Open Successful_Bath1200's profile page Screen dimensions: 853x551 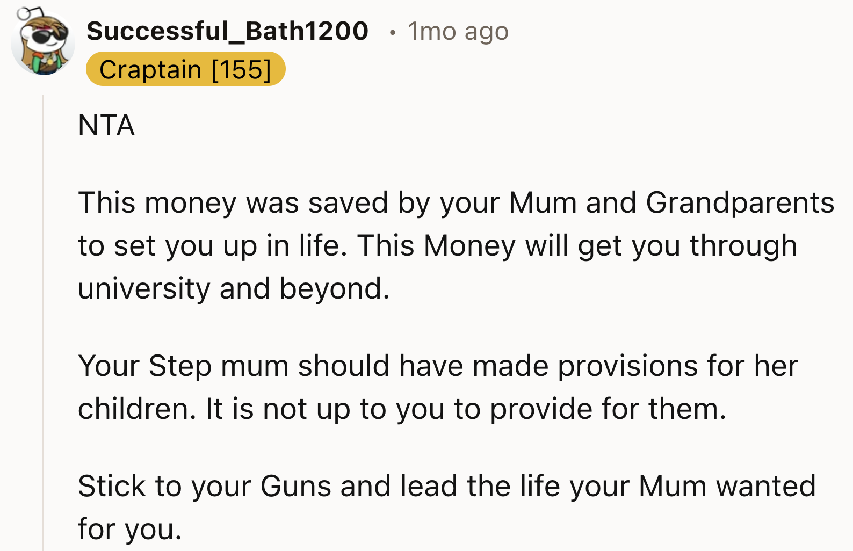(228, 31)
